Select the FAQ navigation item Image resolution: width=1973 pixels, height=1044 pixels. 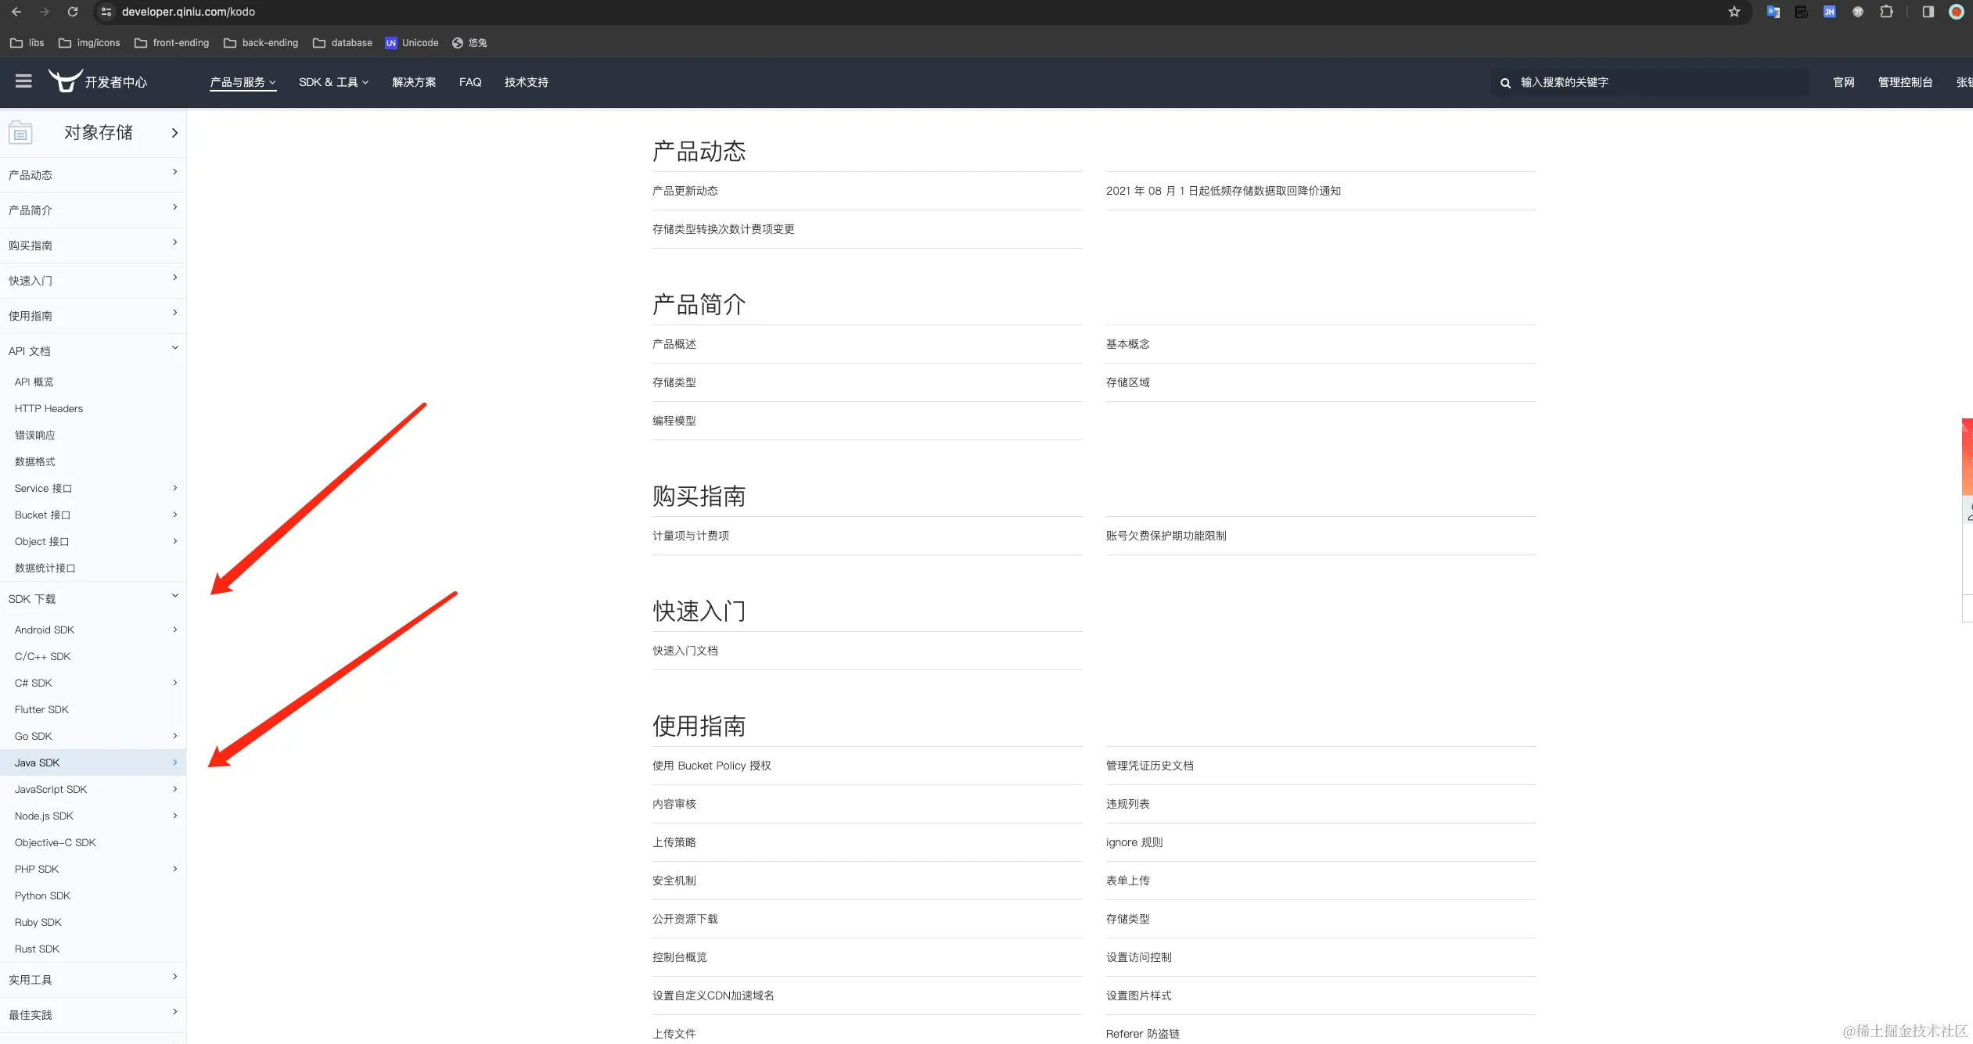click(x=470, y=82)
